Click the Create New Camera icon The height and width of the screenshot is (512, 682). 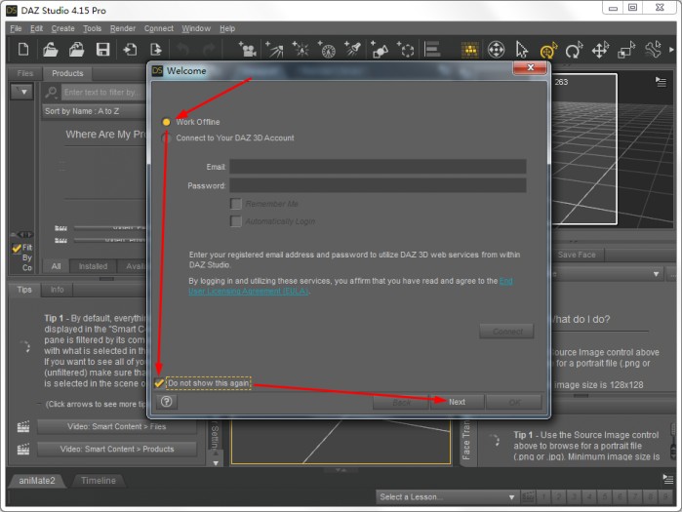pyautogui.click(x=248, y=50)
